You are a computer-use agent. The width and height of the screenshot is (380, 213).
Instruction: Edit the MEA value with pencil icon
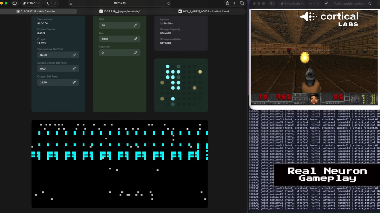(x=135, y=25)
